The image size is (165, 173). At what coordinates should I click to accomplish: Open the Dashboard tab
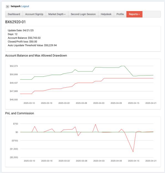pos(14,14)
